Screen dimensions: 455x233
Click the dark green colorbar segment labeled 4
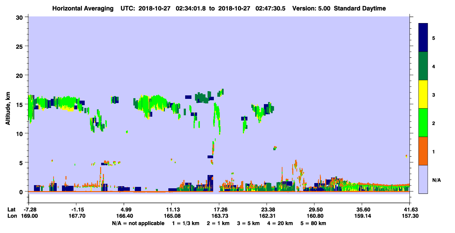coord(423,66)
